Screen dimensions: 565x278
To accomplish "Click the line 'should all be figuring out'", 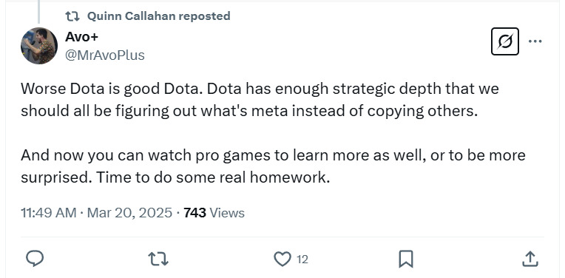I will (x=249, y=111).
